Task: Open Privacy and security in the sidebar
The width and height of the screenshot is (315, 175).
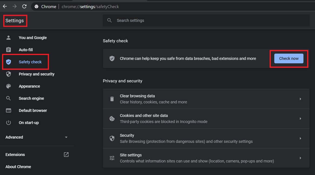Action: 36,74
